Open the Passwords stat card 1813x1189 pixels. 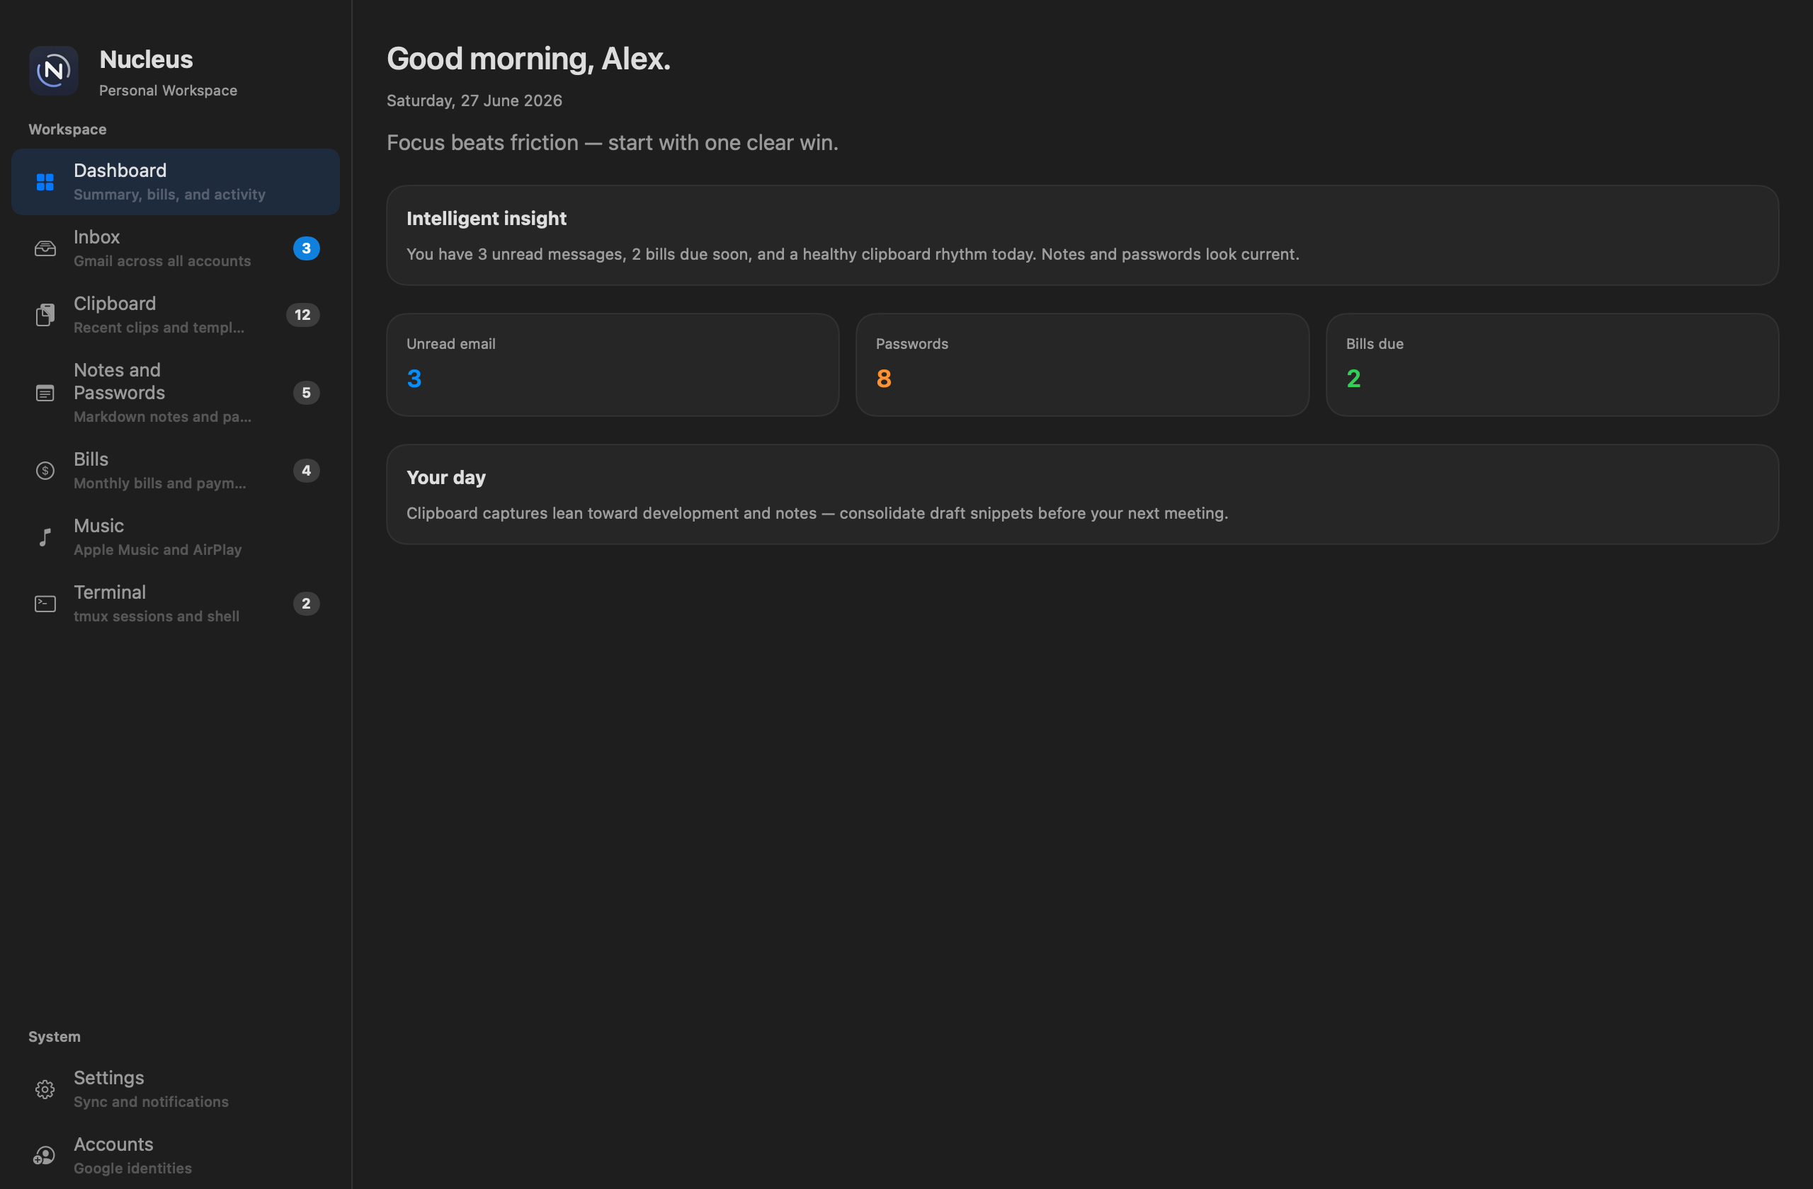click(x=1082, y=364)
